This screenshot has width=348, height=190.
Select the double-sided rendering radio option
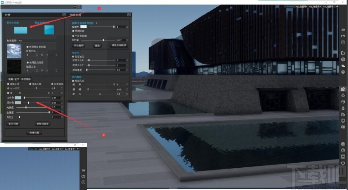(52, 84)
